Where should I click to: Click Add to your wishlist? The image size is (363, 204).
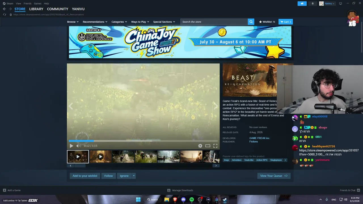click(x=85, y=176)
